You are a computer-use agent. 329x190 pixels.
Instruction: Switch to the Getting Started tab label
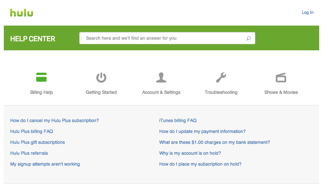(101, 92)
